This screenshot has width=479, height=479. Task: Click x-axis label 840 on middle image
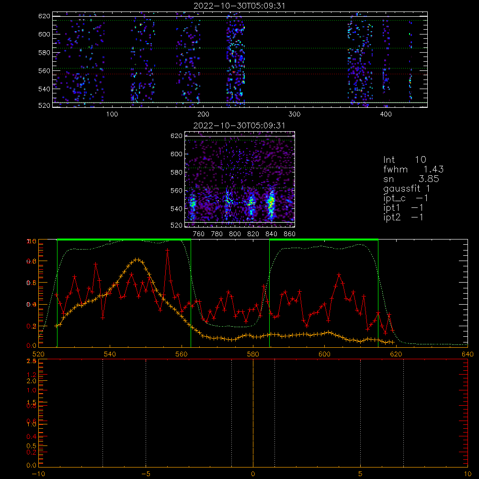(x=271, y=234)
